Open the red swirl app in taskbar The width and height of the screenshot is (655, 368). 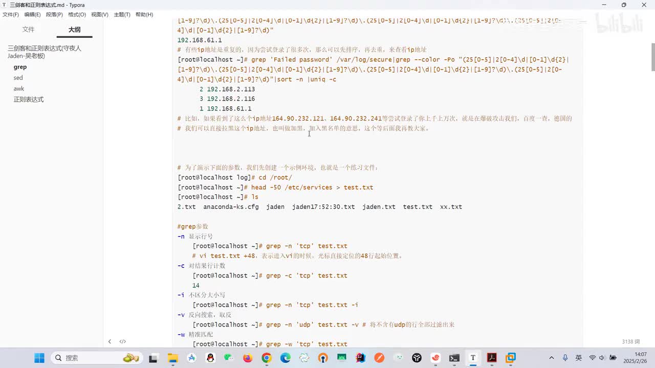coord(435,358)
